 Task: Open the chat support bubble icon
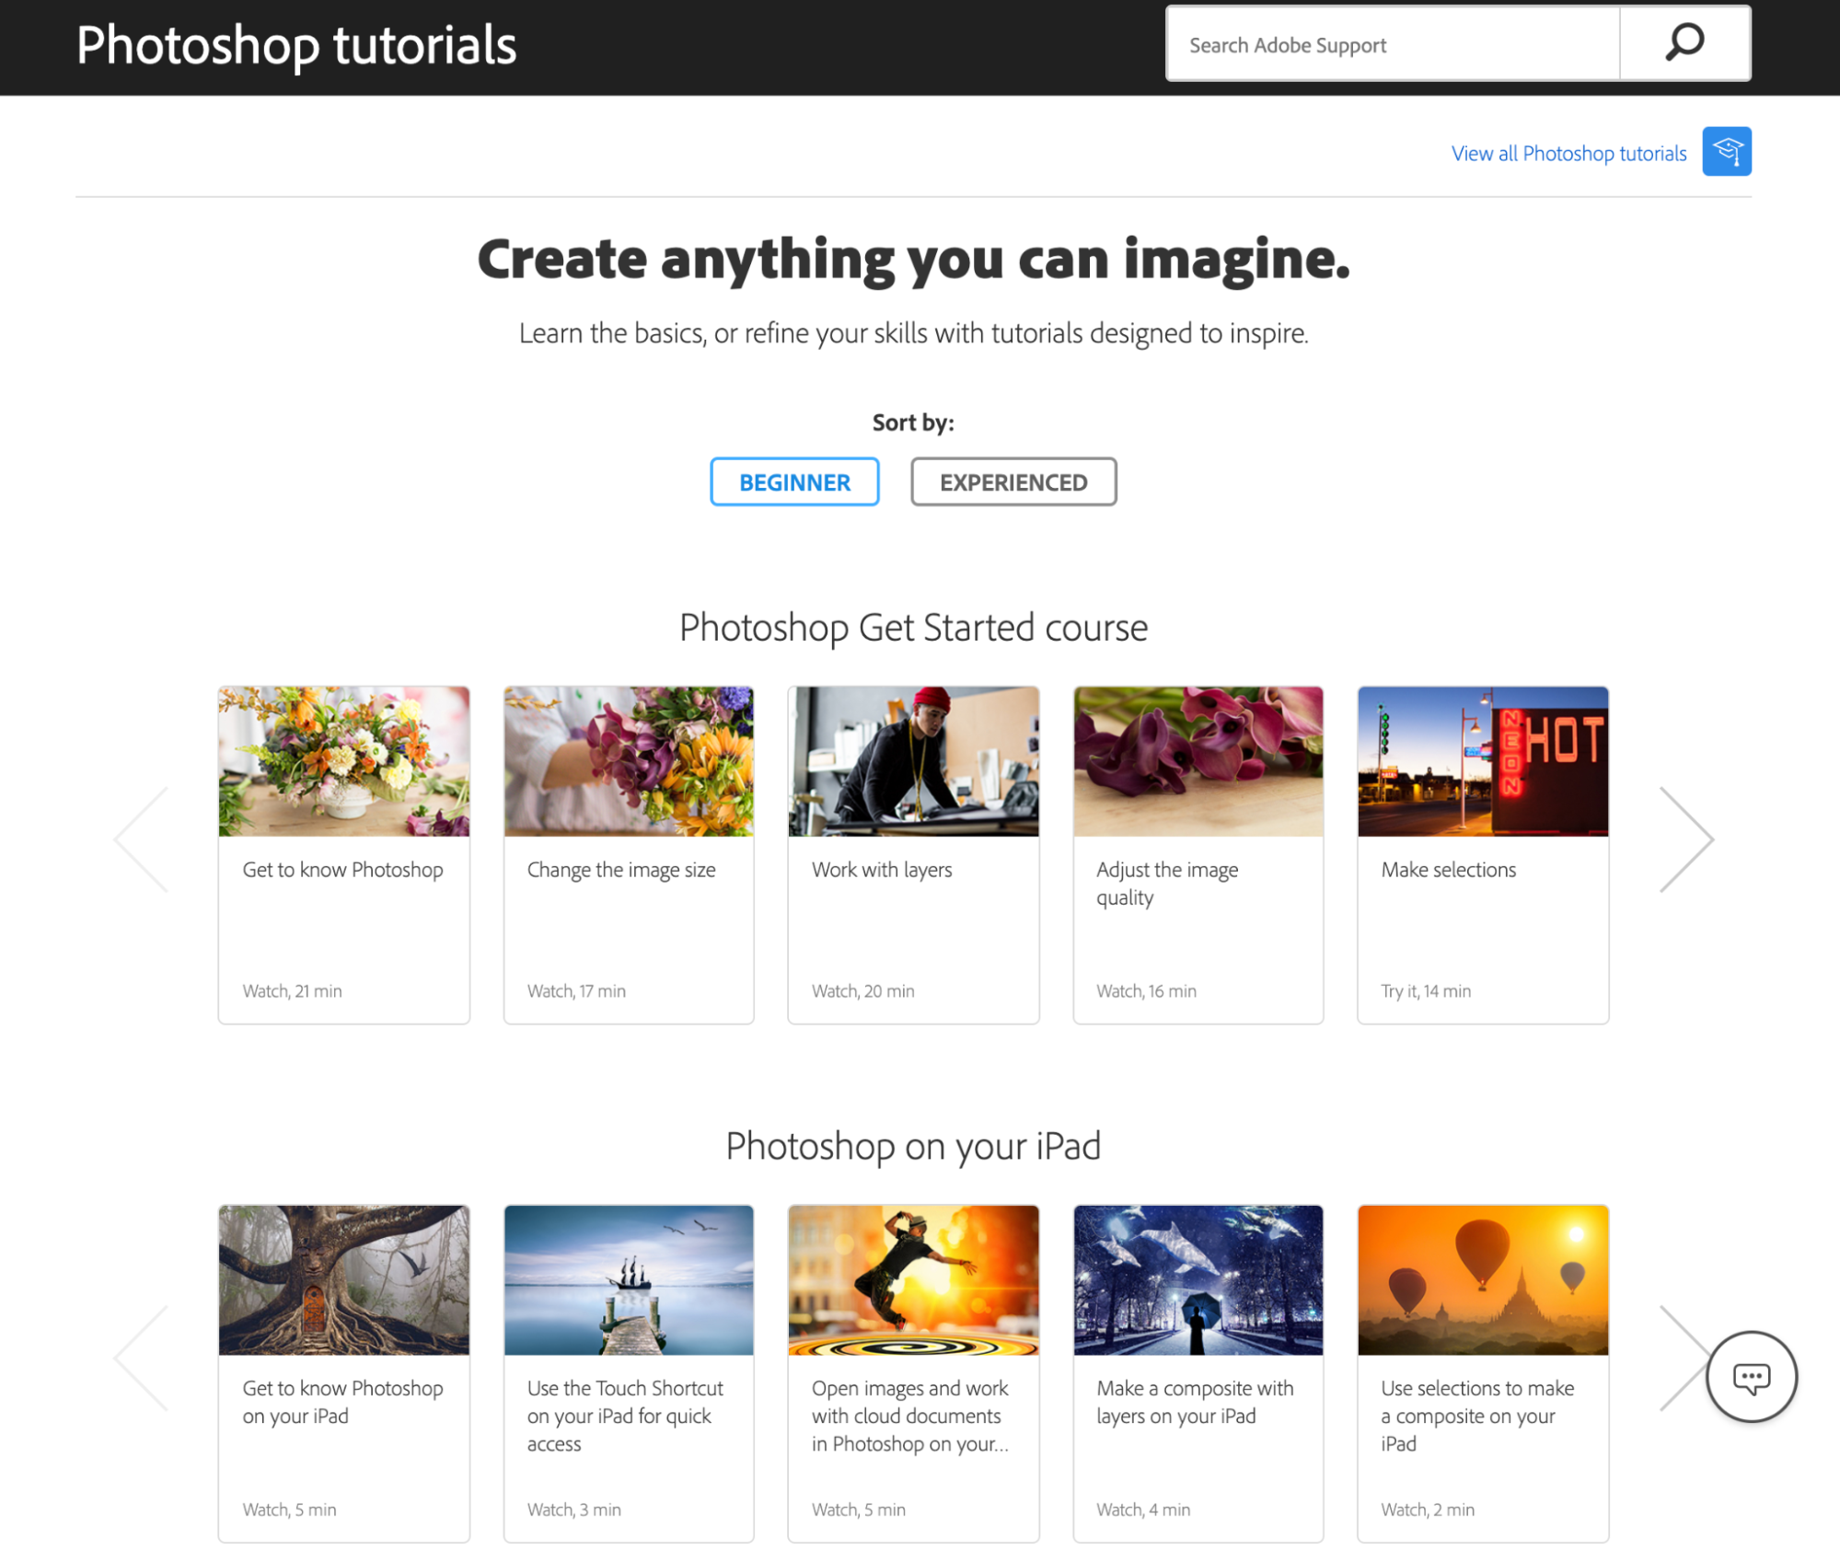pyautogui.click(x=1751, y=1378)
